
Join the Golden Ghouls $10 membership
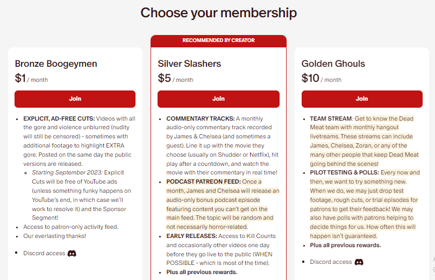[x=361, y=99]
